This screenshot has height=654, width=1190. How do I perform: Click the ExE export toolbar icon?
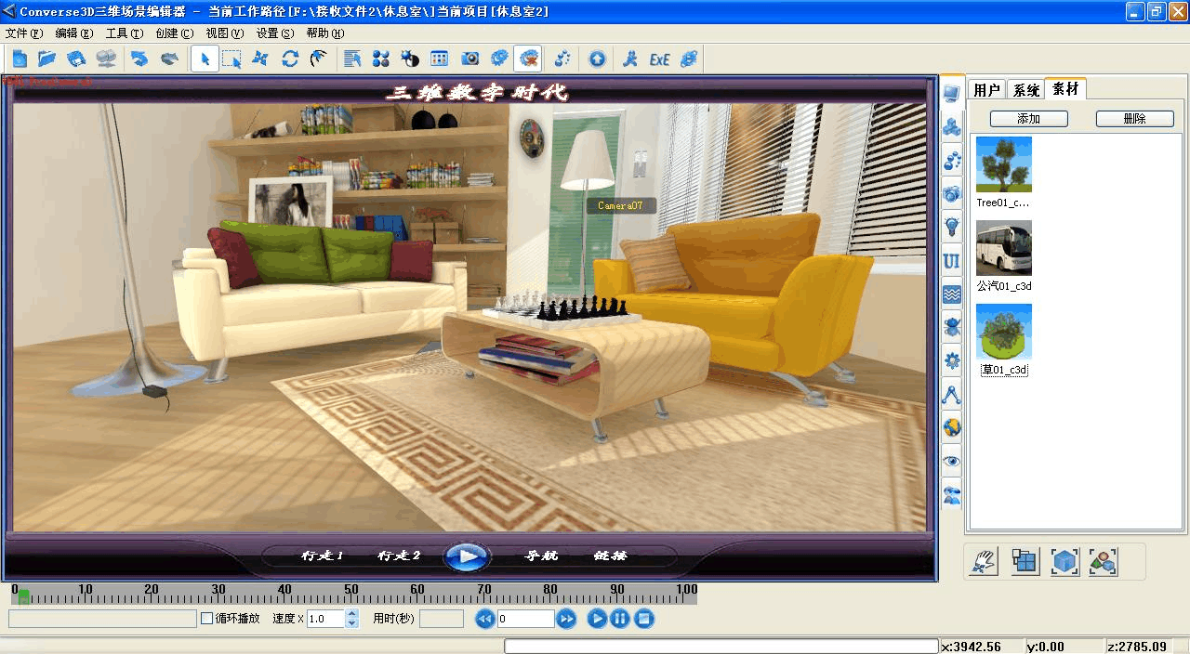[x=659, y=59]
